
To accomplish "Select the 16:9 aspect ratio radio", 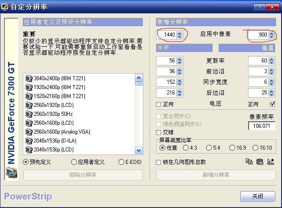I will pyautogui.click(x=232, y=148).
